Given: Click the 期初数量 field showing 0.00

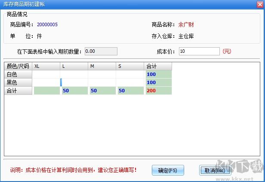Looking at the screenshot, I should [x=101, y=51].
